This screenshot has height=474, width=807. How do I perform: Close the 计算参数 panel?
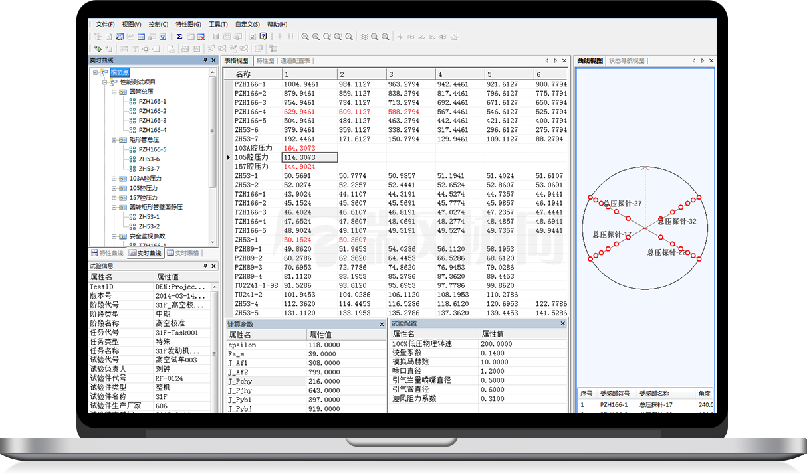(382, 324)
